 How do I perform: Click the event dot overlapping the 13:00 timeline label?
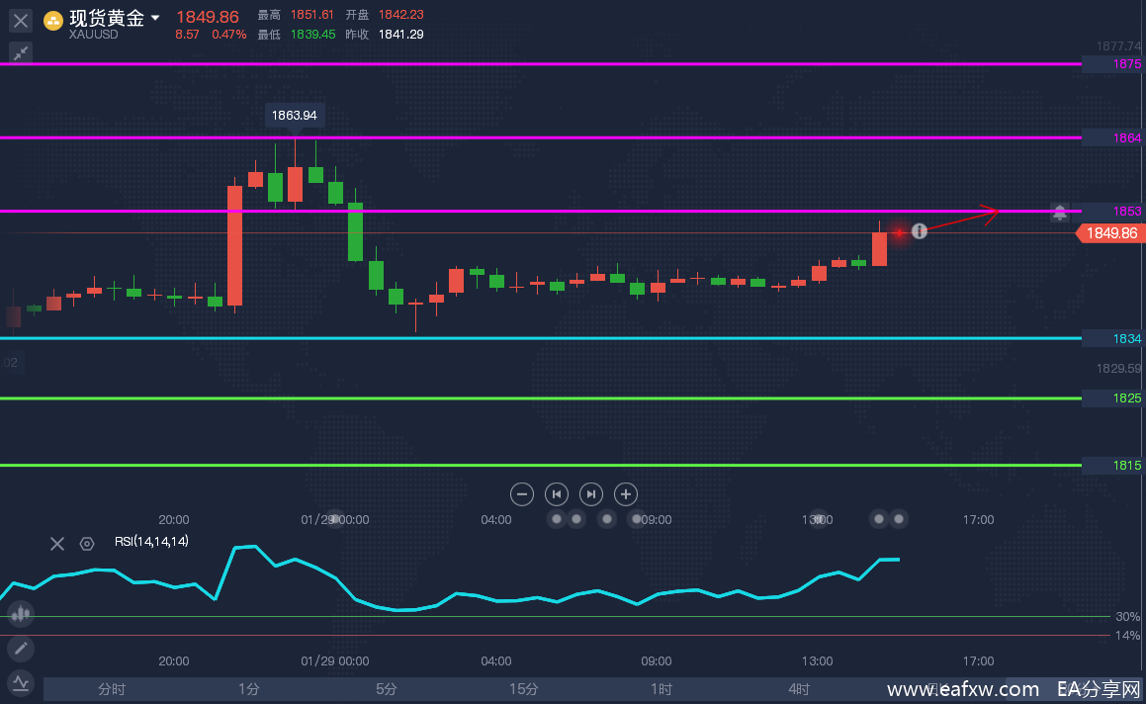click(819, 518)
